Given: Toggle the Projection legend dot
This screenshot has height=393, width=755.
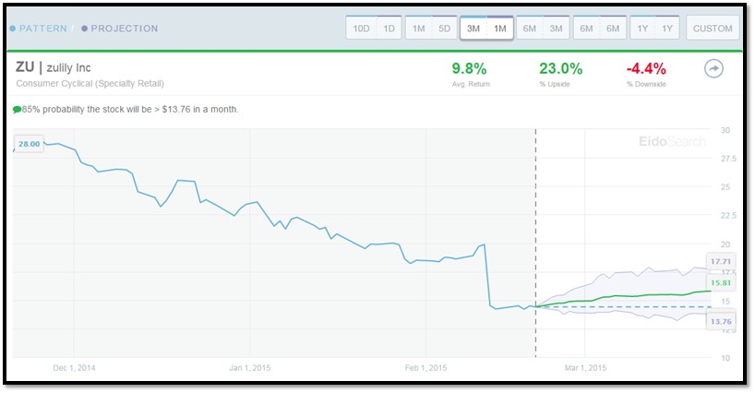Looking at the screenshot, I should coord(84,29).
